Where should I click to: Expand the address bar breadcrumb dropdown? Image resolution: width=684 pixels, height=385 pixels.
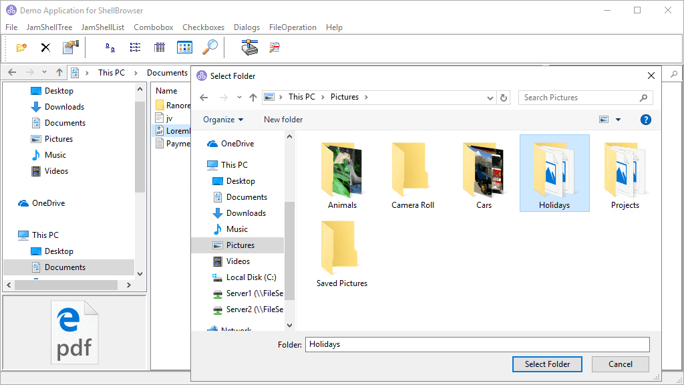coord(490,97)
